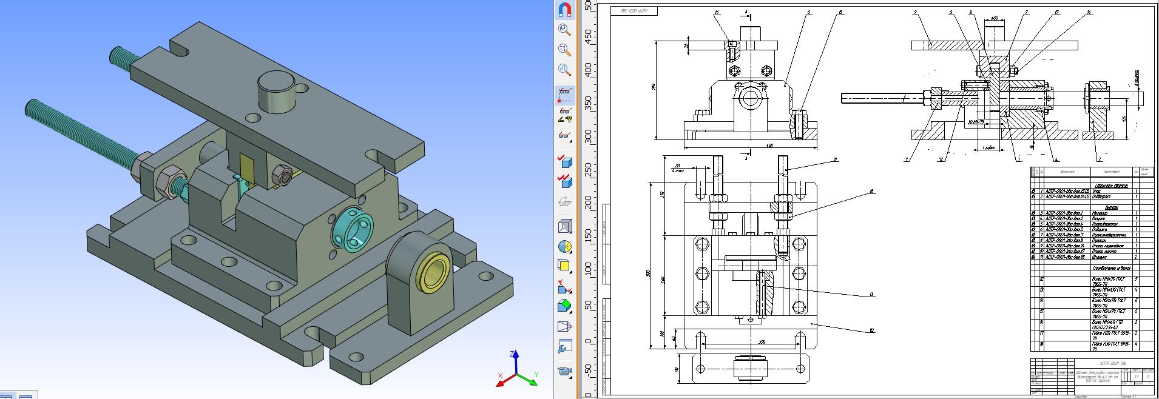The image size is (1159, 399).
Task: Click the perspective projection icon
Action: 565,327
